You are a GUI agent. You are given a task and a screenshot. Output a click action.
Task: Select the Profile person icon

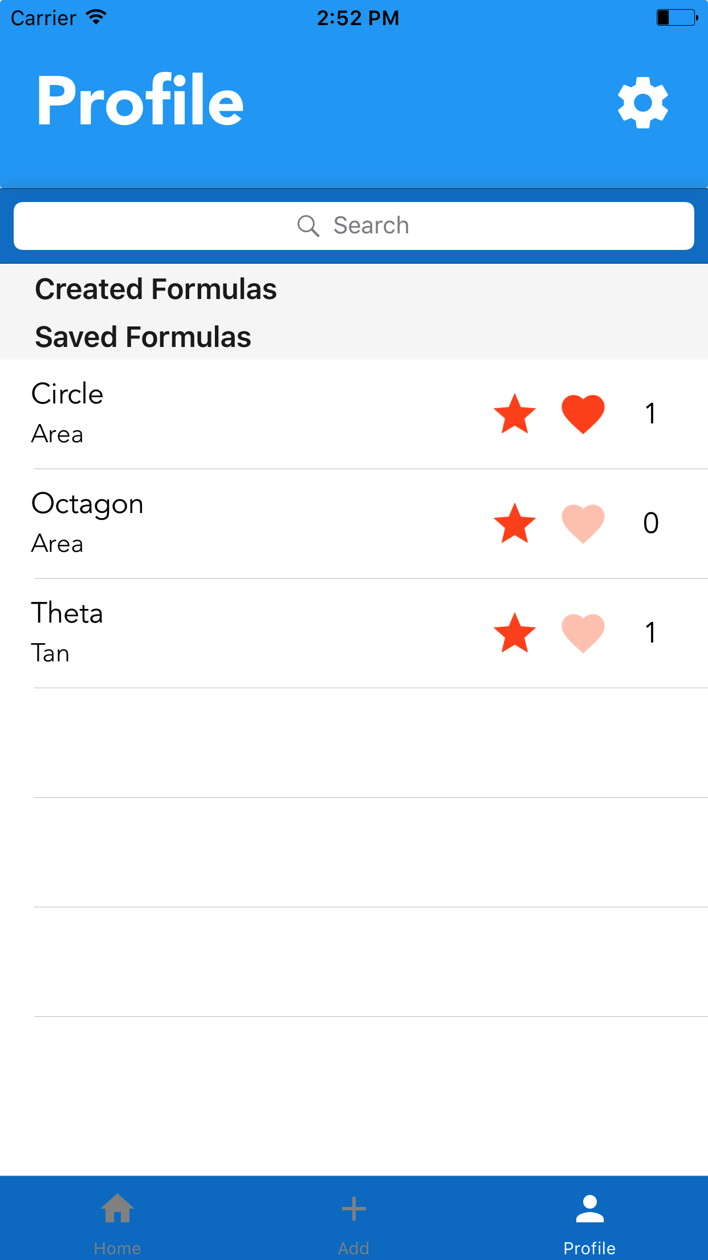590,1209
